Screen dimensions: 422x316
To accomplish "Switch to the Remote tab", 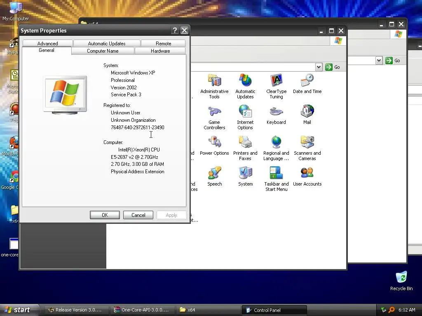I will (163, 43).
